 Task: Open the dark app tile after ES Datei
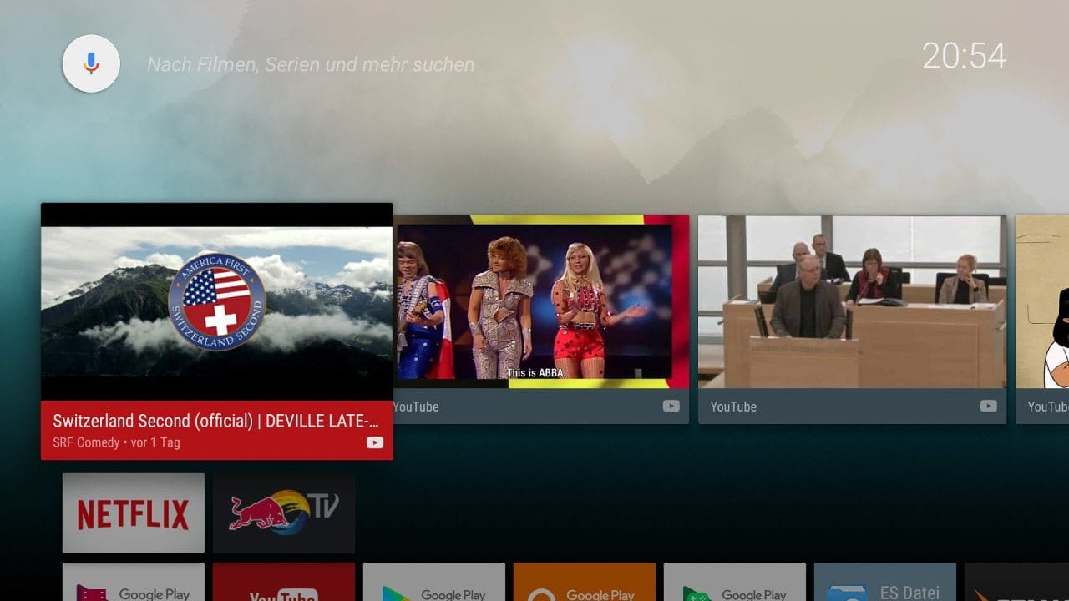click(x=1017, y=583)
